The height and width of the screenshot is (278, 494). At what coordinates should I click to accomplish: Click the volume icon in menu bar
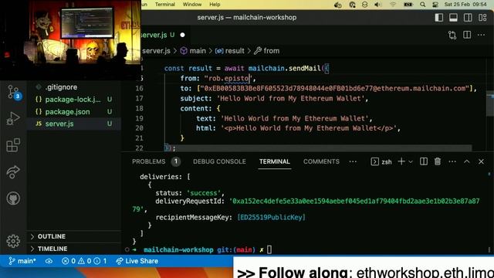[x=377, y=5]
